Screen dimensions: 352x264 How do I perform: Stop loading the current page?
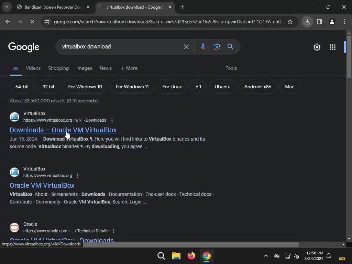tap(32, 22)
